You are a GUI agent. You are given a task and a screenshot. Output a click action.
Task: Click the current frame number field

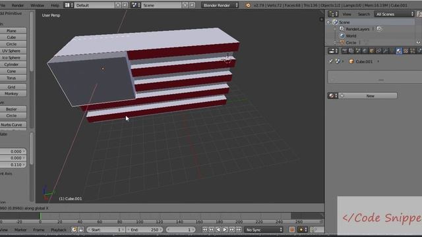click(x=180, y=230)
